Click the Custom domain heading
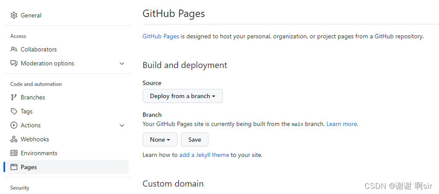The height and width of the screenshot is (194, 439). click(x=173, y=184)
